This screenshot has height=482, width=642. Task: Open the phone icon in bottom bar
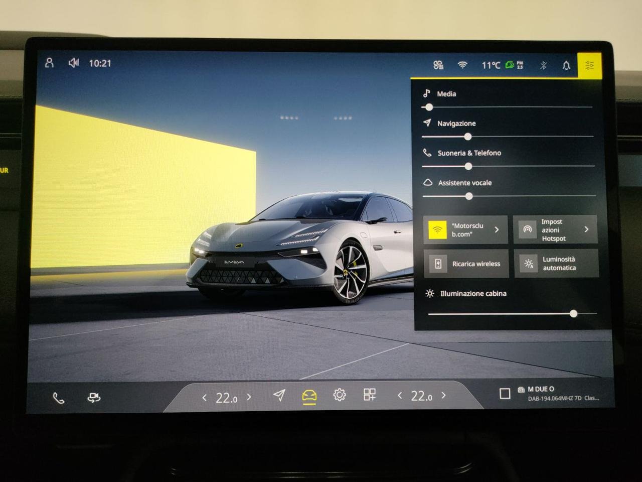coord(59,398)
